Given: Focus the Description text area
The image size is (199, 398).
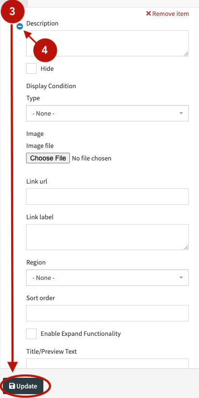Looking at the screenshot, I should coord(107,43).
